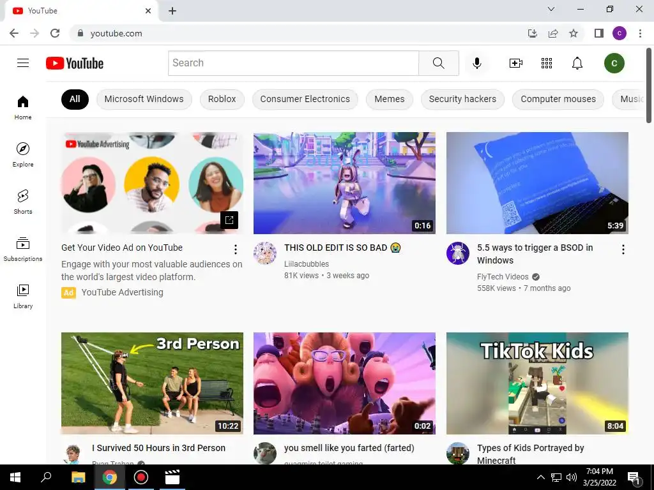This screenshot has height=490, width=654.
Task: Click the browser back arrow
Action: tap(14, 33)
